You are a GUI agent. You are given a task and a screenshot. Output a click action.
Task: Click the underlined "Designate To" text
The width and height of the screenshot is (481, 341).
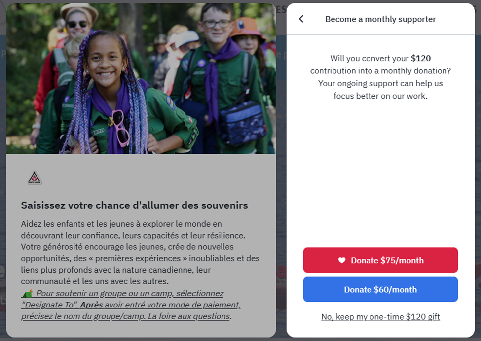point(49,305)
